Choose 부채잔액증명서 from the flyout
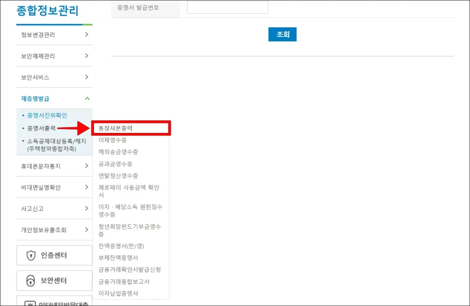The image size is (470, 306). [x=118, y=257]
